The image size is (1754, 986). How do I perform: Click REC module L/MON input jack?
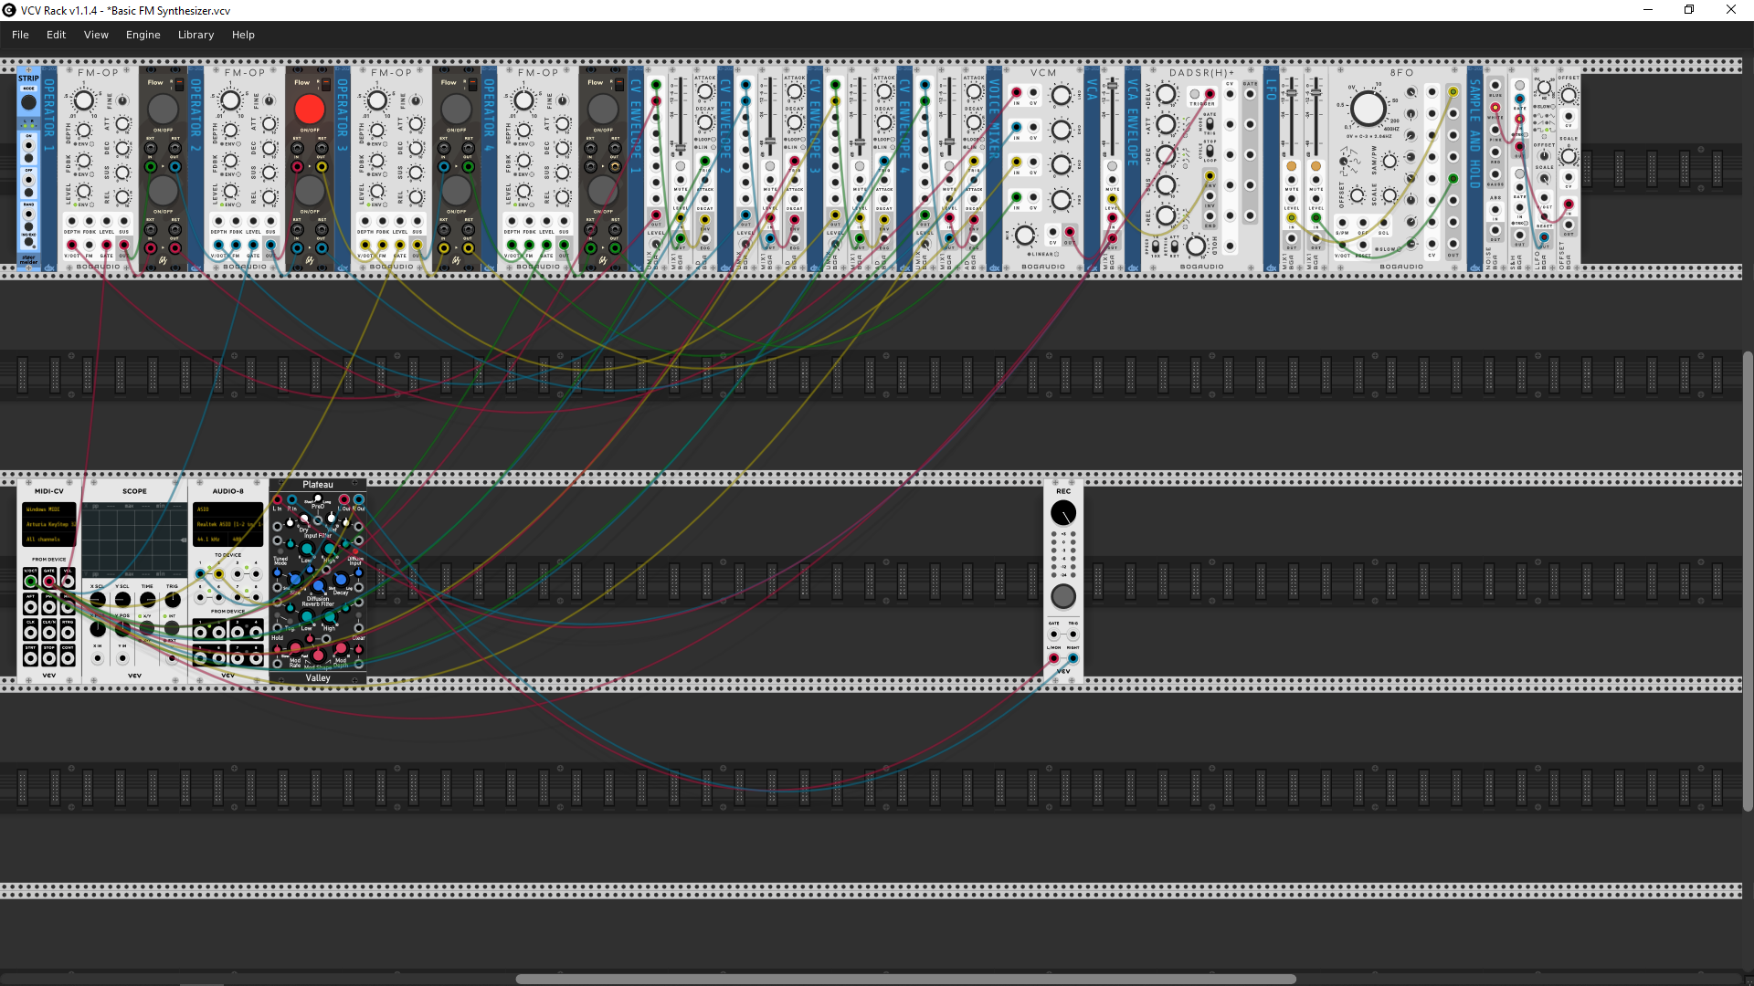pos(1053,658)
